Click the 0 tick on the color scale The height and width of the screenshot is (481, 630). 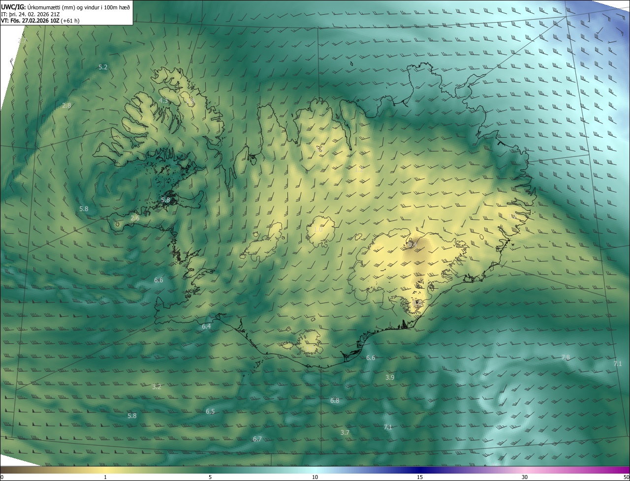point(2,477)
